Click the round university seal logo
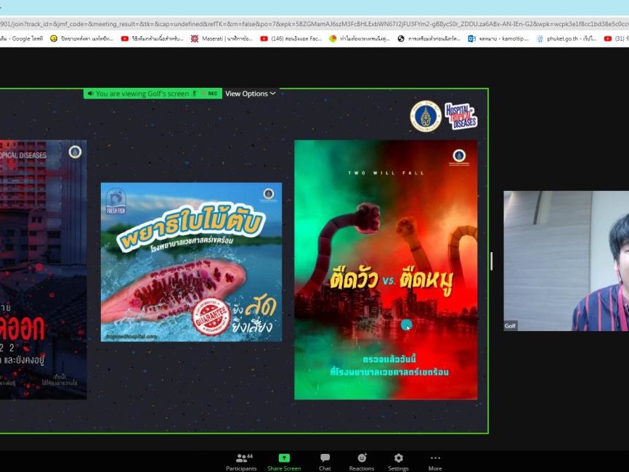The image size is (629, 472). tap(426, 116)
